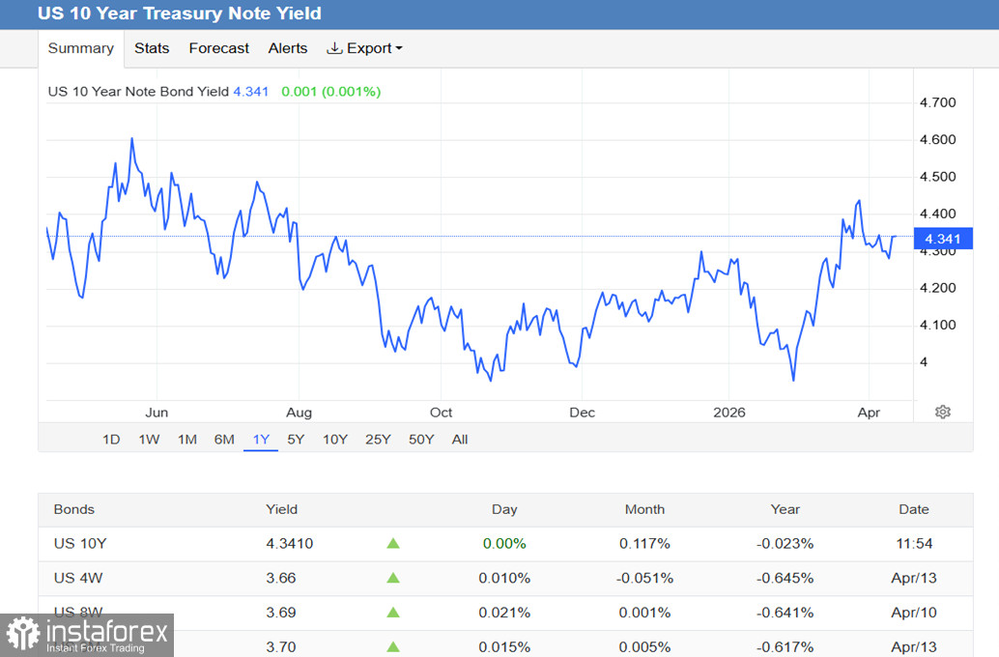The width and height of the screenshot is (999, 657).
Task: Click the 11:54 date cell
Action: tap(914, 544)
